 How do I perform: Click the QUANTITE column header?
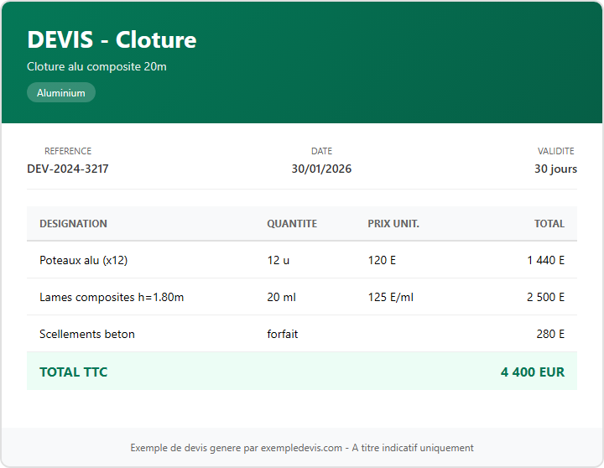292,224
